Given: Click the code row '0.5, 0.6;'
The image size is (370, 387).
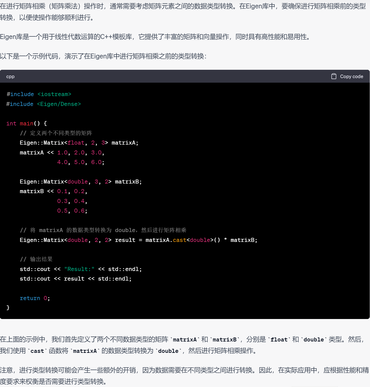Looking at the screenshot, I should pos(72,211).
